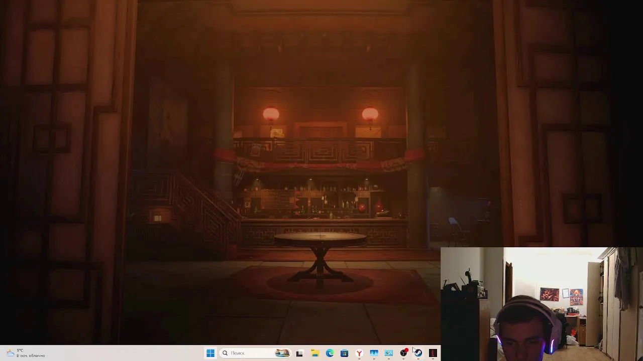Open Task View from the taskbar
The image size is (643, 361).
(x=300, y=353)
